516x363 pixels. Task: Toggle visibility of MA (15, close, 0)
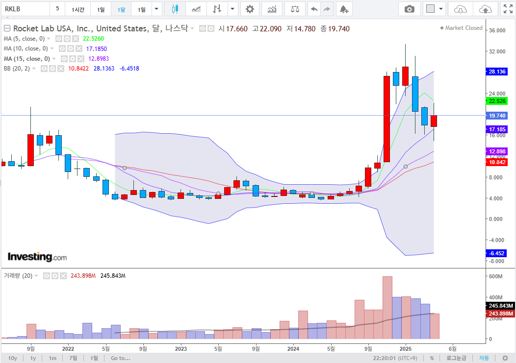pos(64,59)
